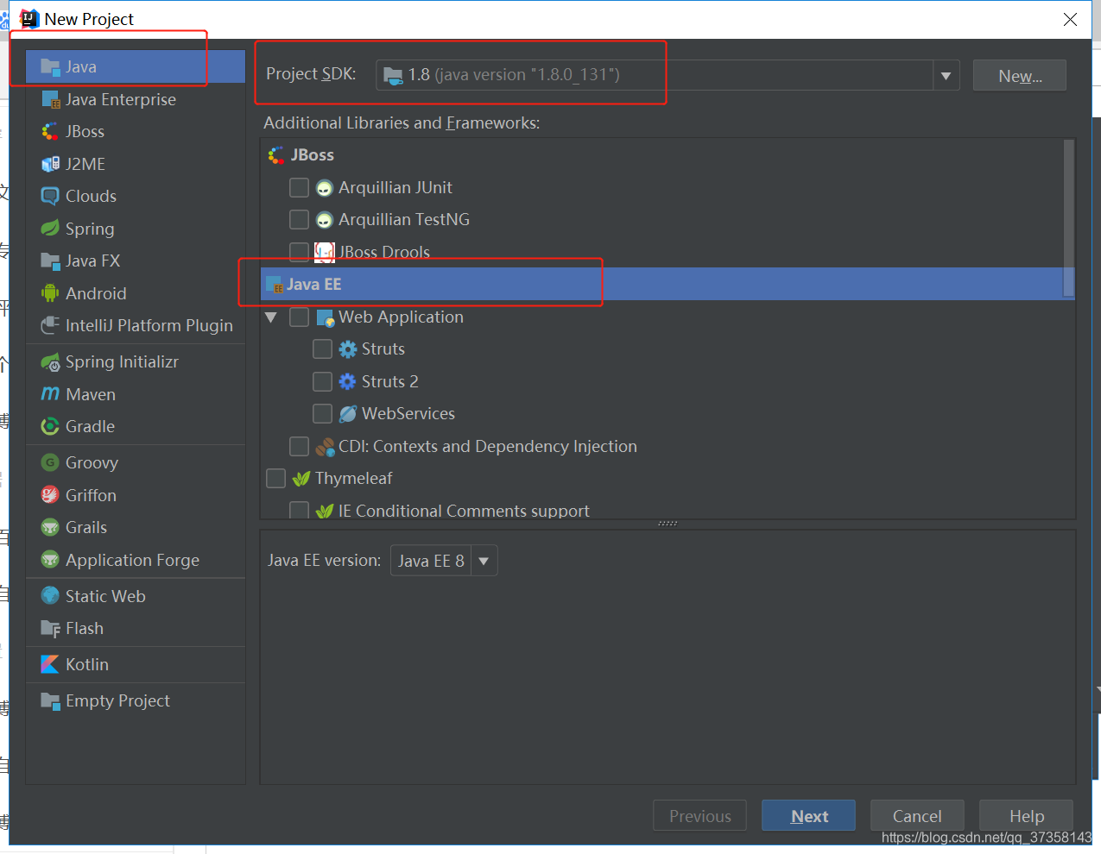Click the Clouds icon

pos(50,196)
